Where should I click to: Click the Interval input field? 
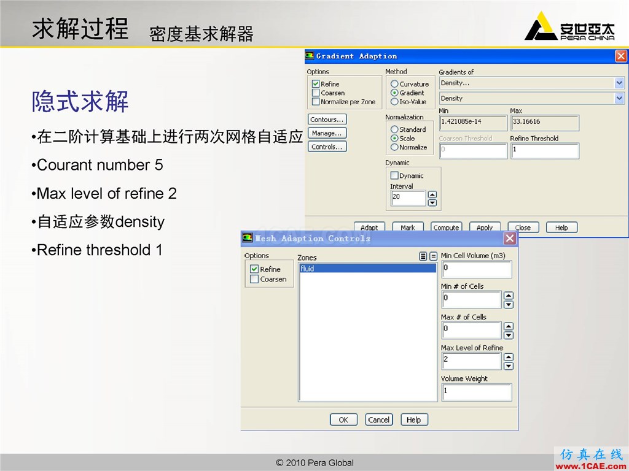click(x=408, y=198)
